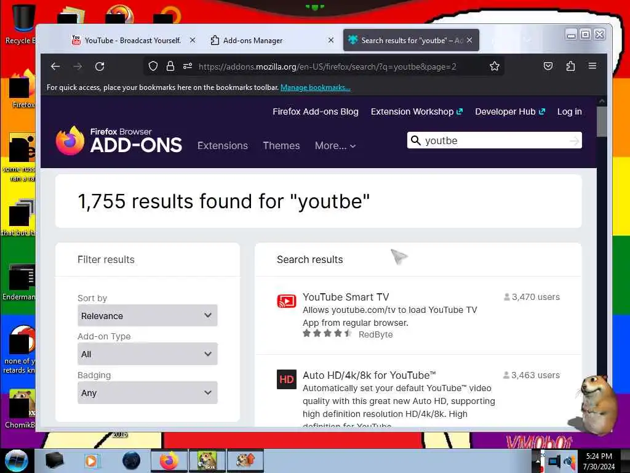
Task: Click the star rating of YouTube Smart TV
Action: tap(327, 333)
